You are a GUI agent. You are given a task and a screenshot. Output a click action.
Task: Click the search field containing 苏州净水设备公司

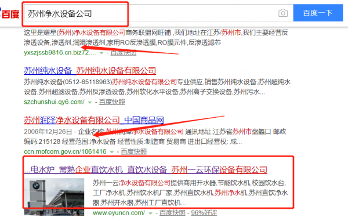(150, 13)
